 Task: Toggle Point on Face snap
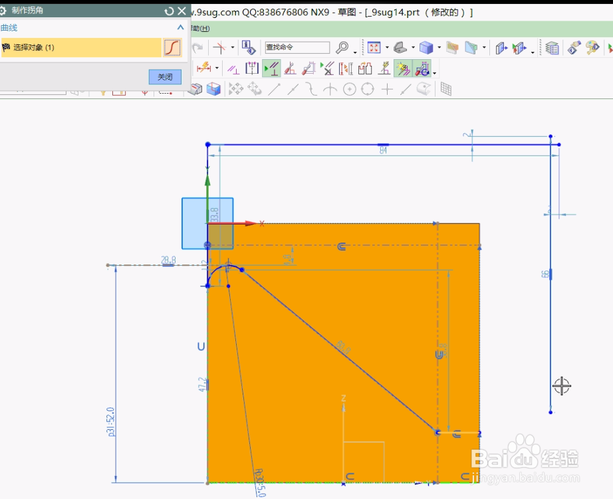[x=424, y=89]
